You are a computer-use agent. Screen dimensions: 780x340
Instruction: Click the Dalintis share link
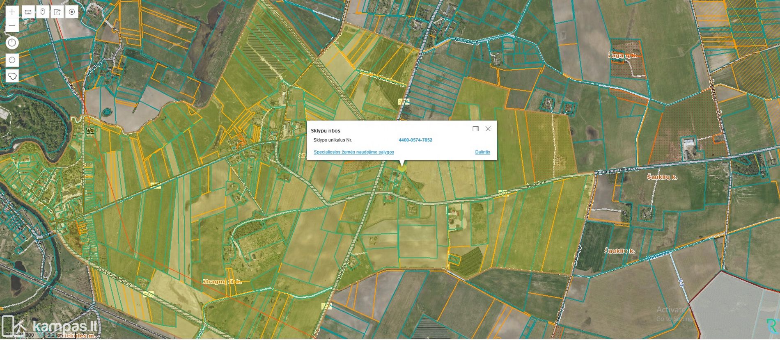click(x=482, y=152)
